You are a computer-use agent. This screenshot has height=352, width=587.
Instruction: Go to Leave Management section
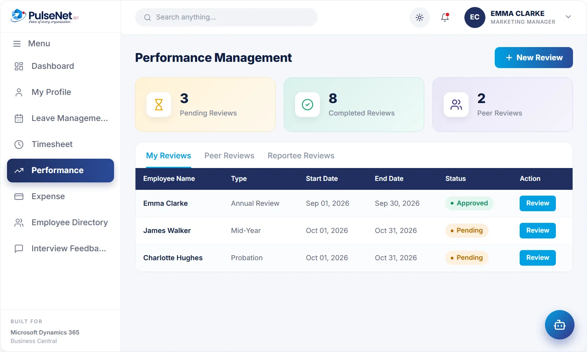pos(60,118)
